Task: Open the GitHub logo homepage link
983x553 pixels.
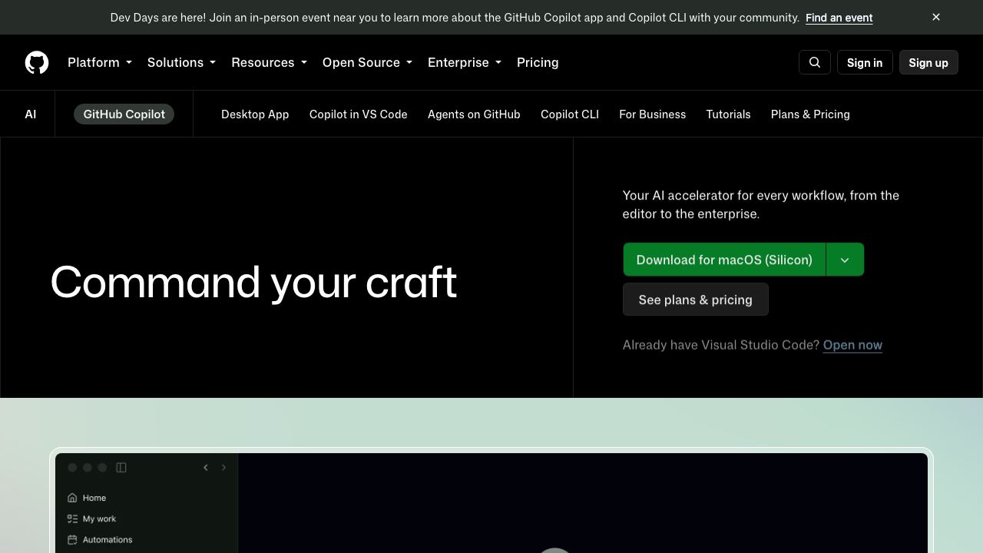Action: [x=37, y=62]
